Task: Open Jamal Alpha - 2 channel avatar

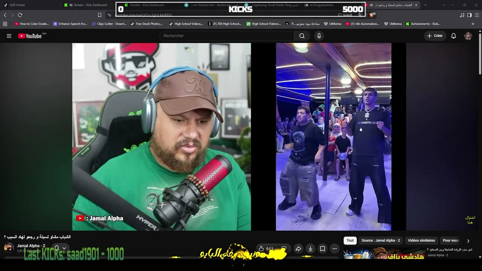Action: pos(9,248)
